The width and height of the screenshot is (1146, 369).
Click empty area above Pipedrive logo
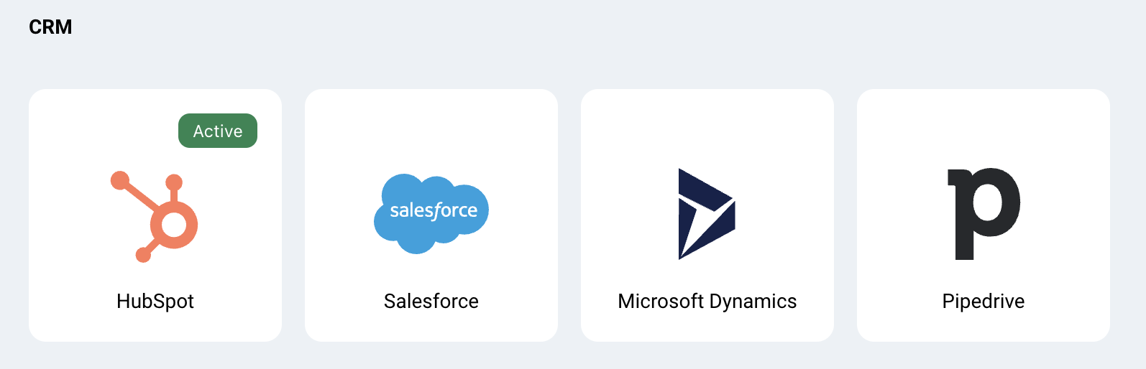[x=984, y=129]
